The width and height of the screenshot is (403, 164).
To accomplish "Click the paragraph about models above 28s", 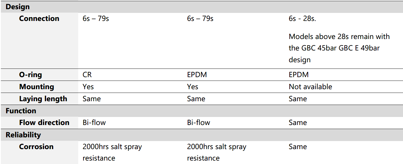I will point(339,48).
